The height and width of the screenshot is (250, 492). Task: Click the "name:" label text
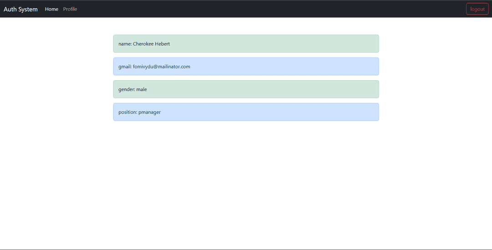pos(125,44)
